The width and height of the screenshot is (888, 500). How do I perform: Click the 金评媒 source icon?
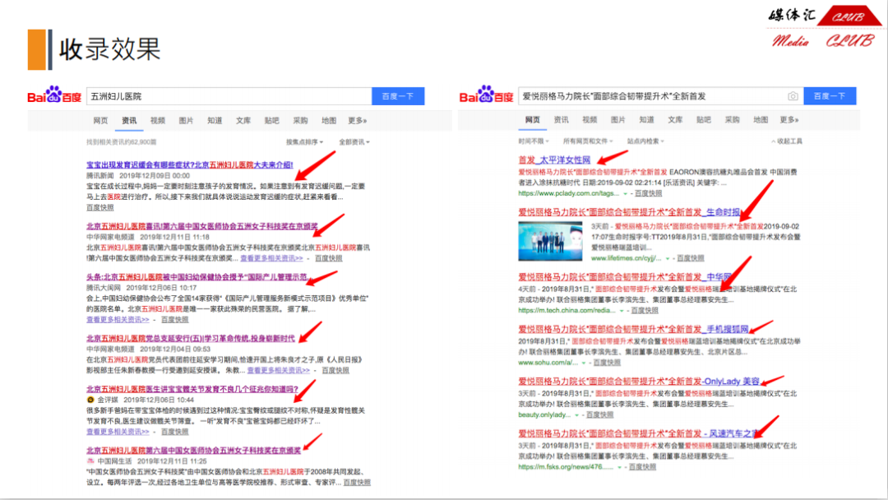tap(90, 400)
